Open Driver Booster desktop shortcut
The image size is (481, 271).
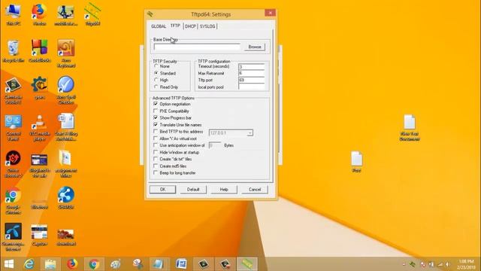[14, 164]
